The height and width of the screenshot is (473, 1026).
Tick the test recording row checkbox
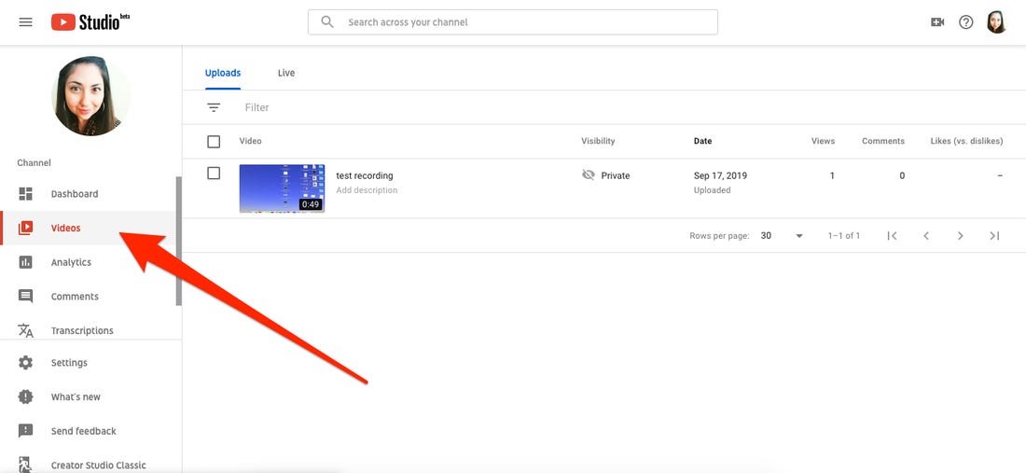coord(214,174)
